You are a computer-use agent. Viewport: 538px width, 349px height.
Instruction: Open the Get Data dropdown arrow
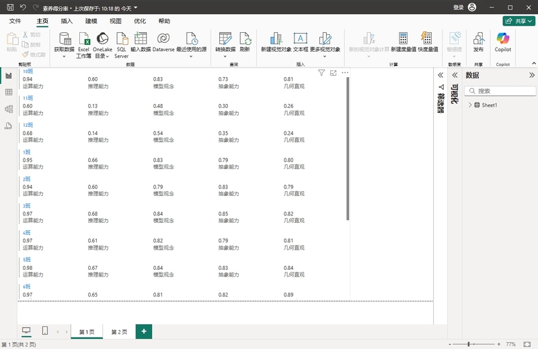coord(64,56)
